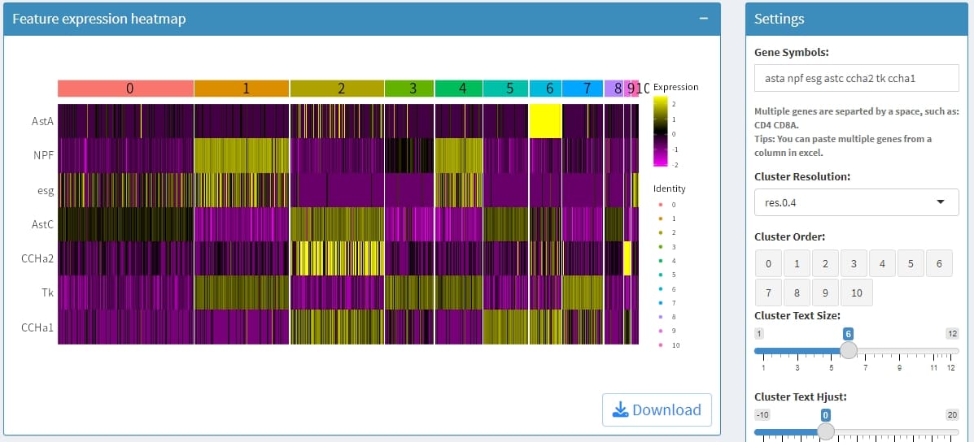The height and width of the screenshot is (442, 974).
Task: Click the yellow AstA block under cluster 6
Action: (x=544, y=121)
